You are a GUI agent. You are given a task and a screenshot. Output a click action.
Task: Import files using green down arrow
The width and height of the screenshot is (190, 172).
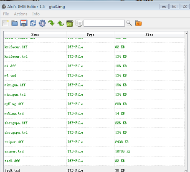pyautogui.click(x=51, y=23)
